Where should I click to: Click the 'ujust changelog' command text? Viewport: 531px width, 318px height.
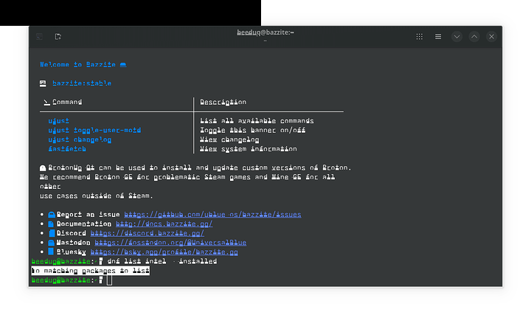click(x=80, y=139)
